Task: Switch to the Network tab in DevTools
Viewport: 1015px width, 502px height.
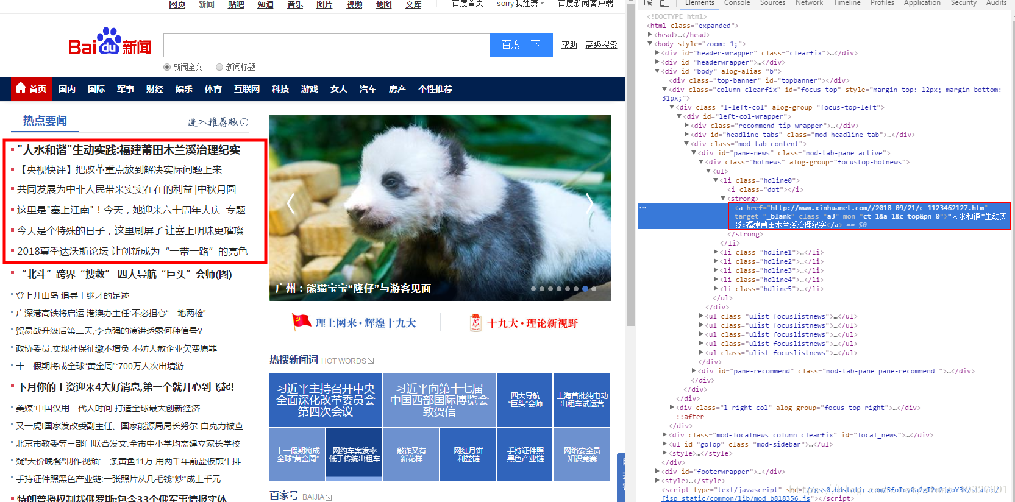Action: 809,3
